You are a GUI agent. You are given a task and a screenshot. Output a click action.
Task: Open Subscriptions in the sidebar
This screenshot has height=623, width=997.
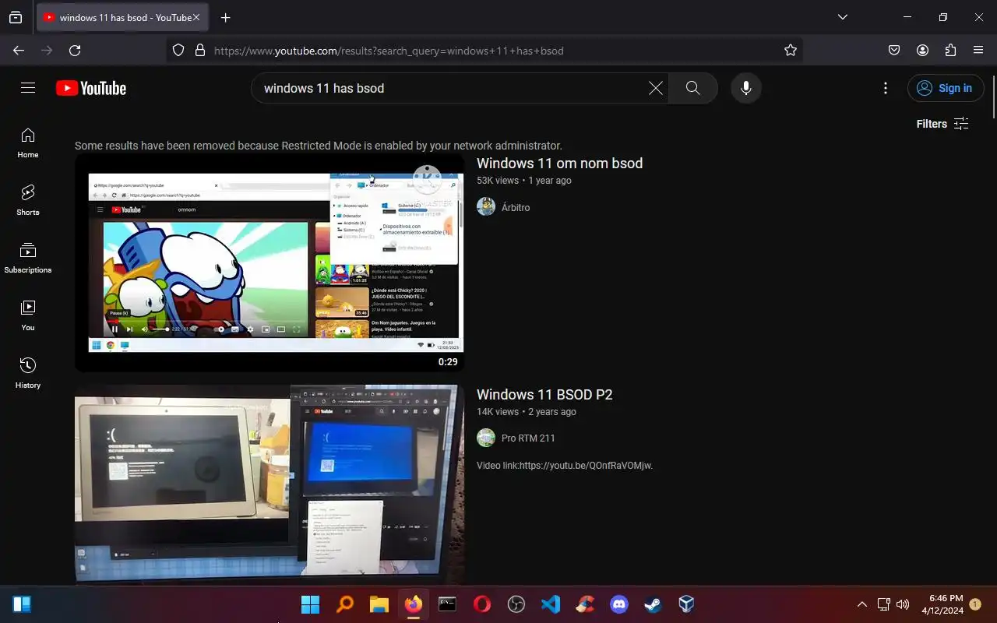(x=28, y=258)
